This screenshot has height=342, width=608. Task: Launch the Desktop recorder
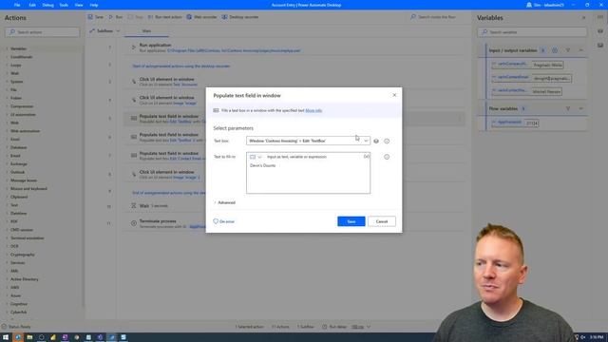[x=240, y=17]
